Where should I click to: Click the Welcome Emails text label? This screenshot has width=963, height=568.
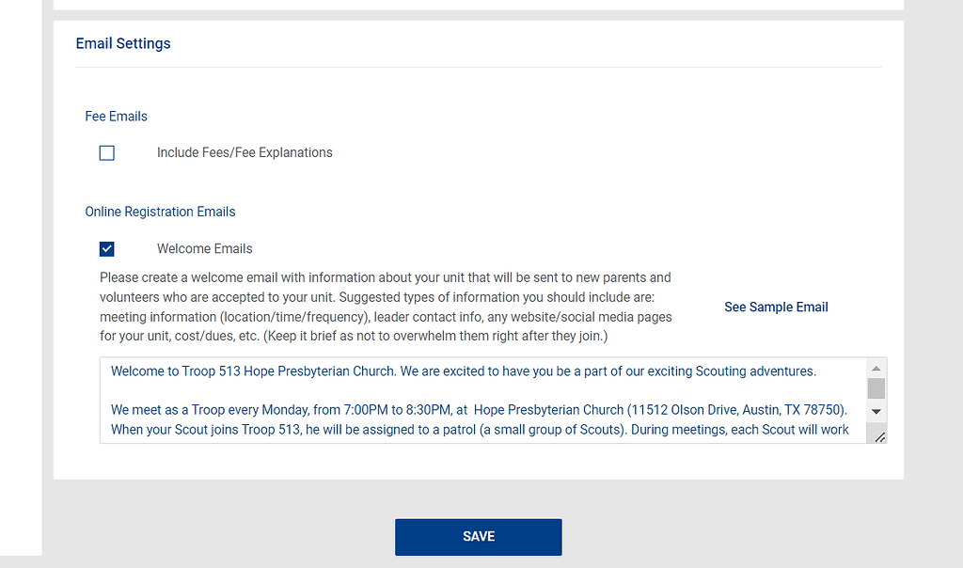204,248
